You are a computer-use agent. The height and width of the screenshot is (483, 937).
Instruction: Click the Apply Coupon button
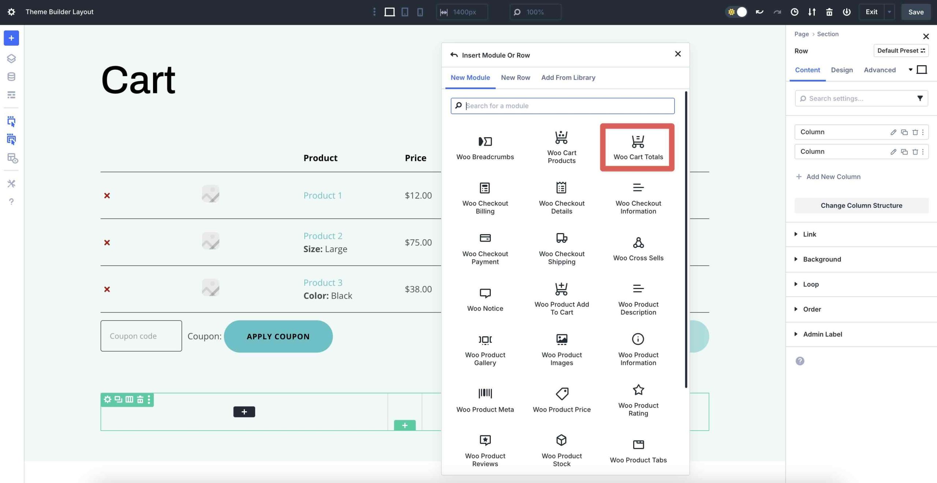tap(278, 336)
